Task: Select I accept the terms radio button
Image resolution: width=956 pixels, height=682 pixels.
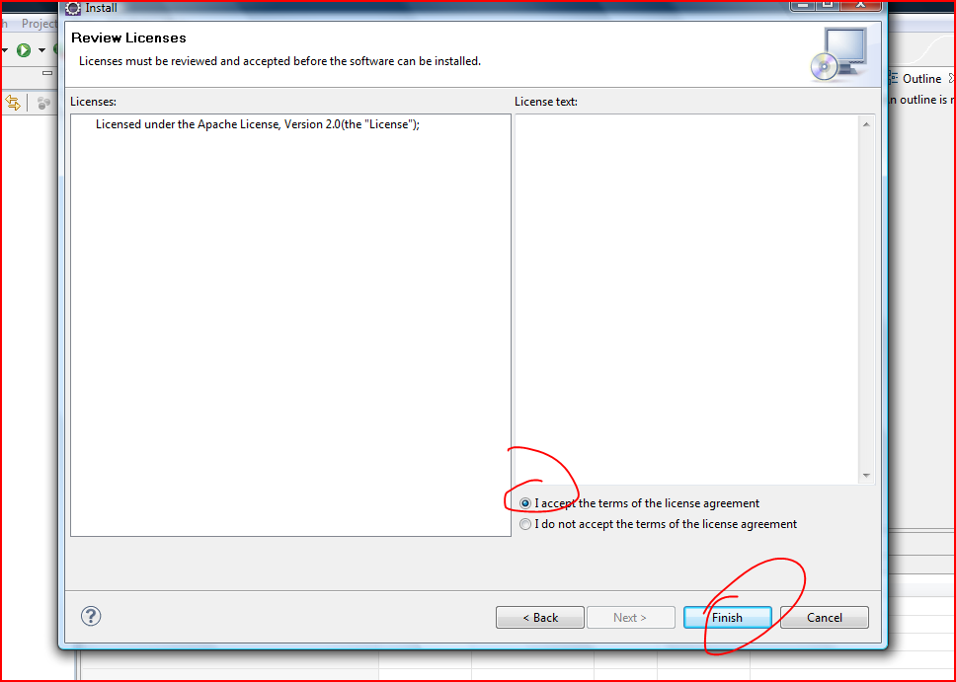Action: tap(525, 503)
